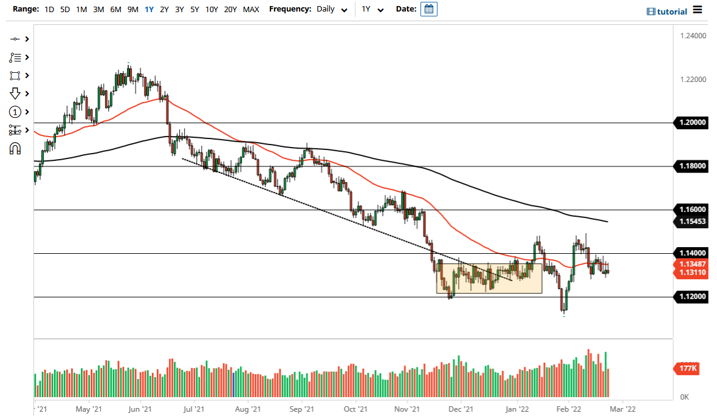Image resolution: width=717 pixels, height=419 pixels.
Task: Select the down arrow shape tool
Action: coord(15,94)
